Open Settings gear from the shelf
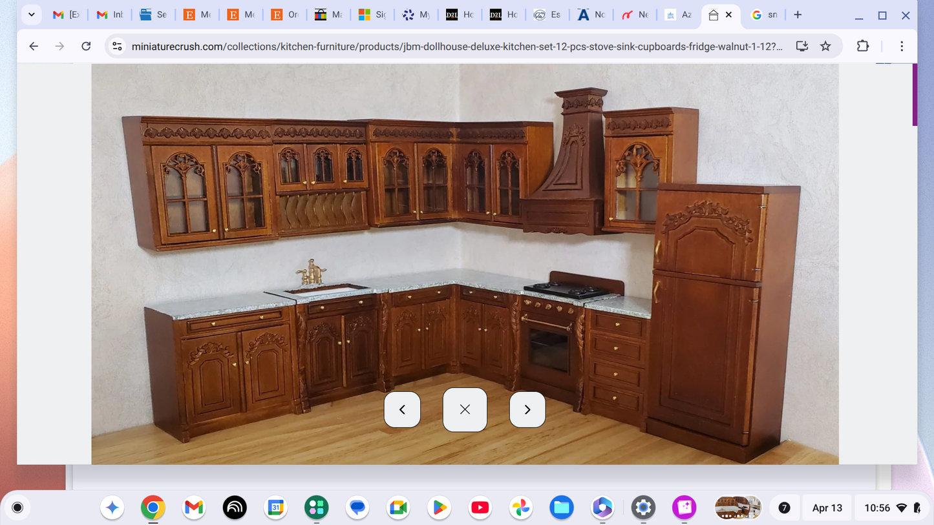The width and height of the screenshot is (934, 525). coord(643,508)
